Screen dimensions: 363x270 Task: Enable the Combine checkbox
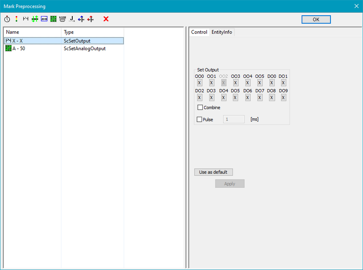(x=200, y=108)
